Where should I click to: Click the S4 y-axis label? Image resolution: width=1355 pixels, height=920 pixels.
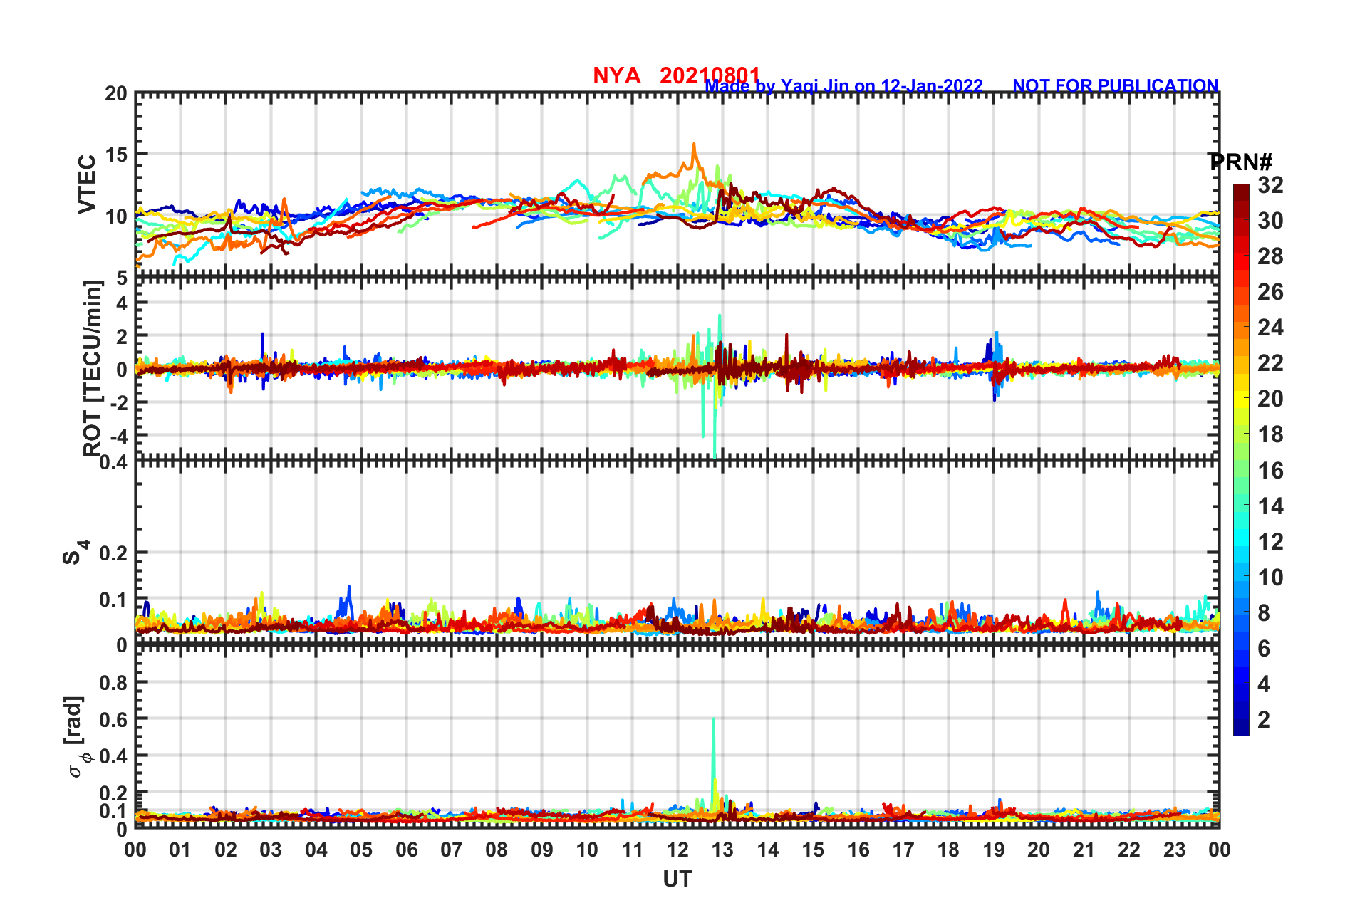tap(76, 552)
